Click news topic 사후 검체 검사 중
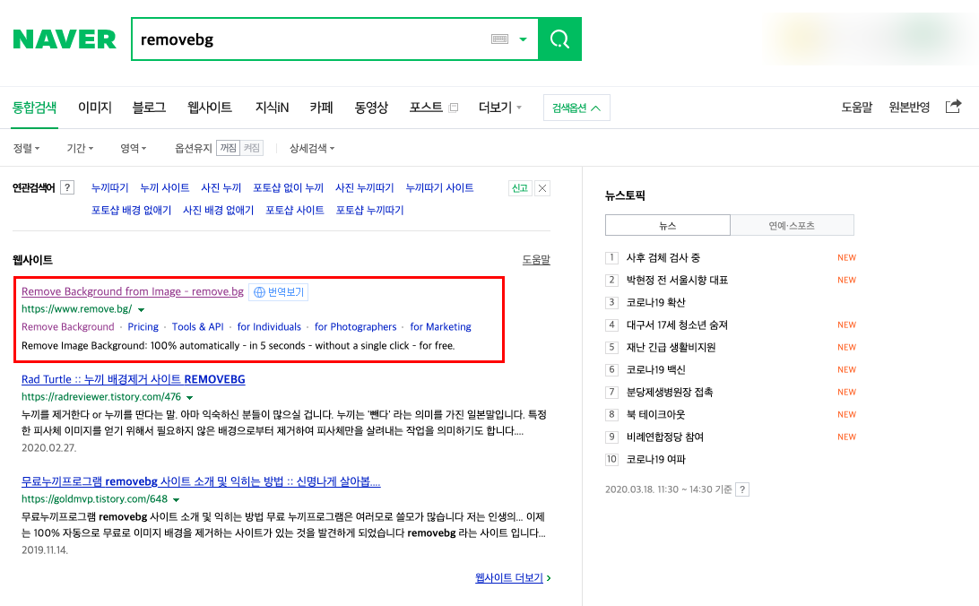 click(x=663, y=258)
